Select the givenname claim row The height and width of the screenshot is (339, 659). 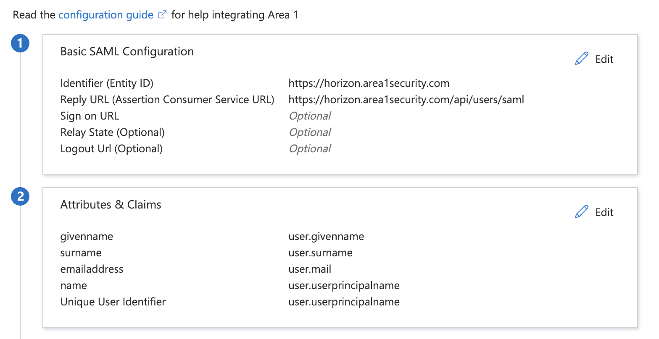(x=87, y=236)
